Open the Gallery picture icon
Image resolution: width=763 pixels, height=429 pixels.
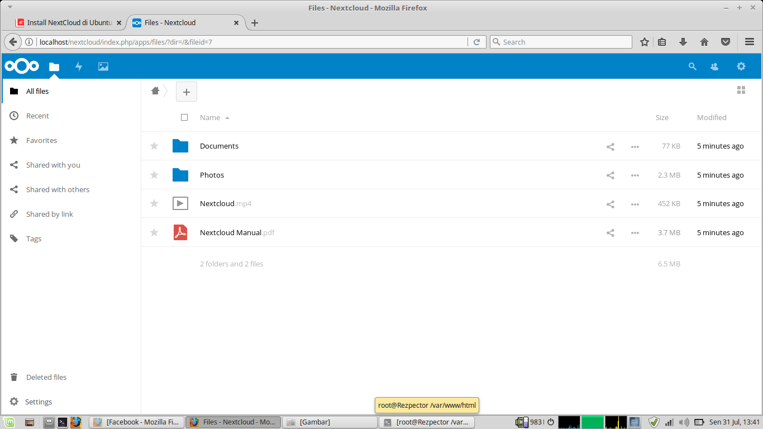tap(103, 66)
